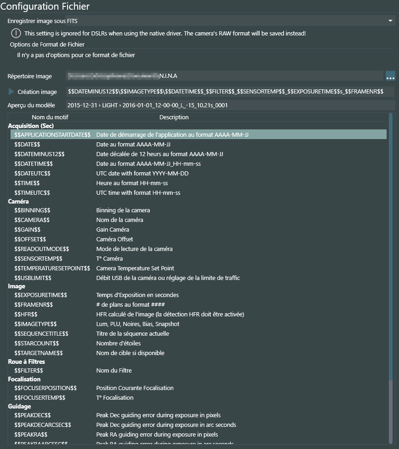Click the DSLR warning info icon
The height and width of the screenshot is (449, 399).
click(x=16, y=33)
